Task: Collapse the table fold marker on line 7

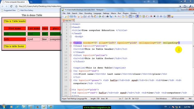Action: (x=71, y=43)
